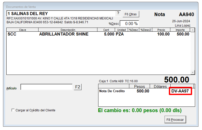Click the Precio column header
Screen dimensions: 202x130
pyautogui.click(x=161, y=30)
